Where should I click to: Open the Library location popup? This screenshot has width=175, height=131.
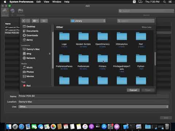pyautogui.click(x=88, y=21)
